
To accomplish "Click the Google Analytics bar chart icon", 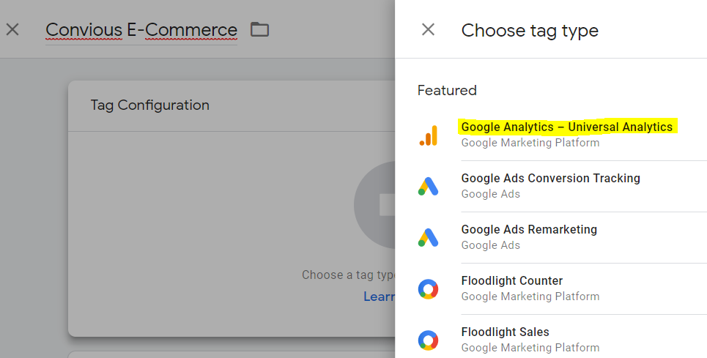I will tap(429, 135).
